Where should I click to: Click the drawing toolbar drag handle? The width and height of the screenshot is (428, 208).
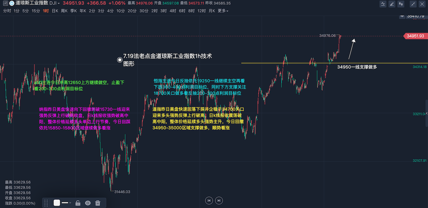click(x=46, y=203)
